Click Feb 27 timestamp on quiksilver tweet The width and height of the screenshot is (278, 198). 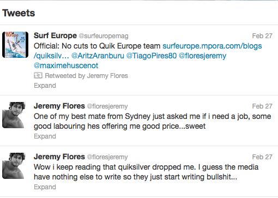(262, 157)
